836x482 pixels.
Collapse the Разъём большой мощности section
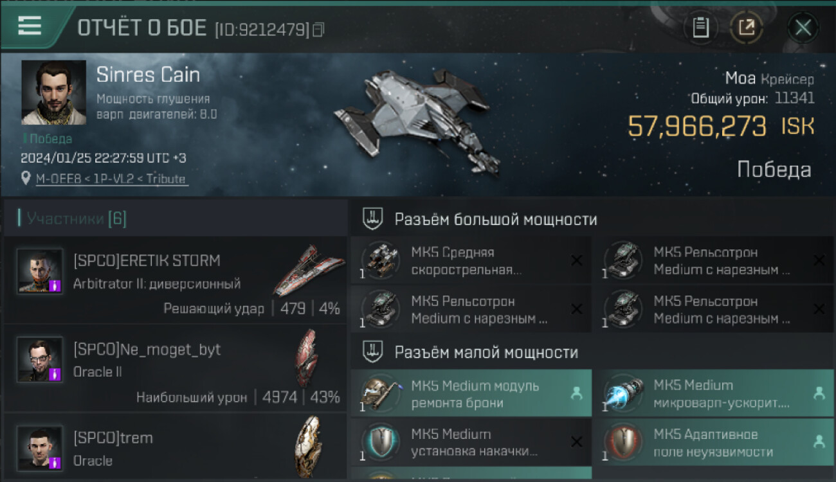pyautogui.click(x=374, y=219)
